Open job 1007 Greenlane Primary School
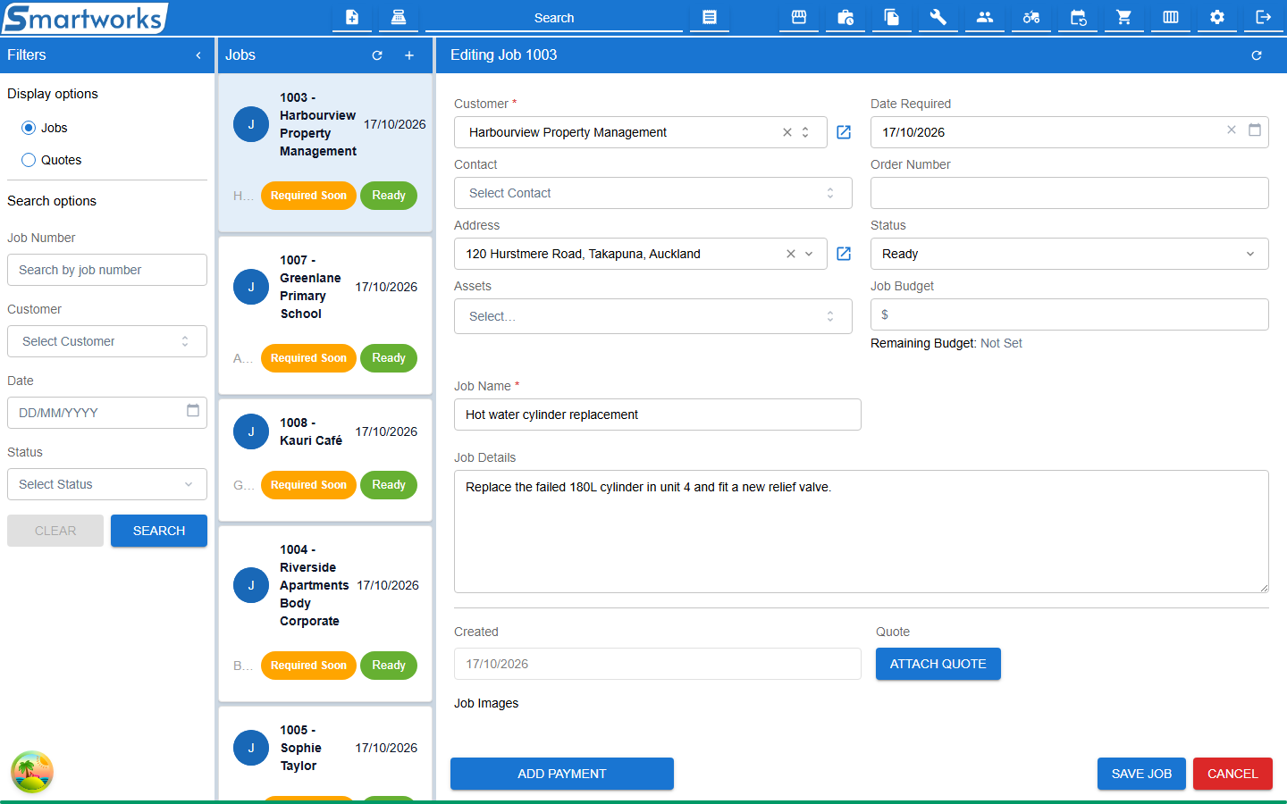The width and height of the screenshot is (1287, 804). (325, 315)
